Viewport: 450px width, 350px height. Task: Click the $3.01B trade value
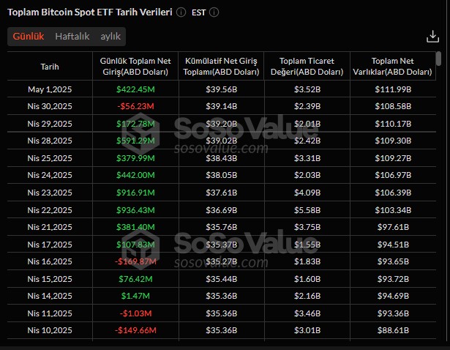coord(307,330)
